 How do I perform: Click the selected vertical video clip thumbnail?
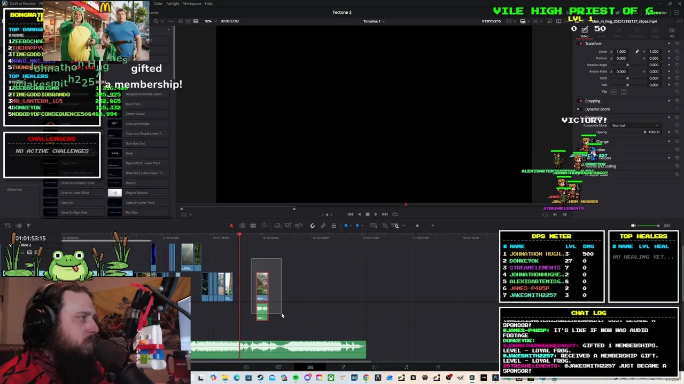coord(262,286)
